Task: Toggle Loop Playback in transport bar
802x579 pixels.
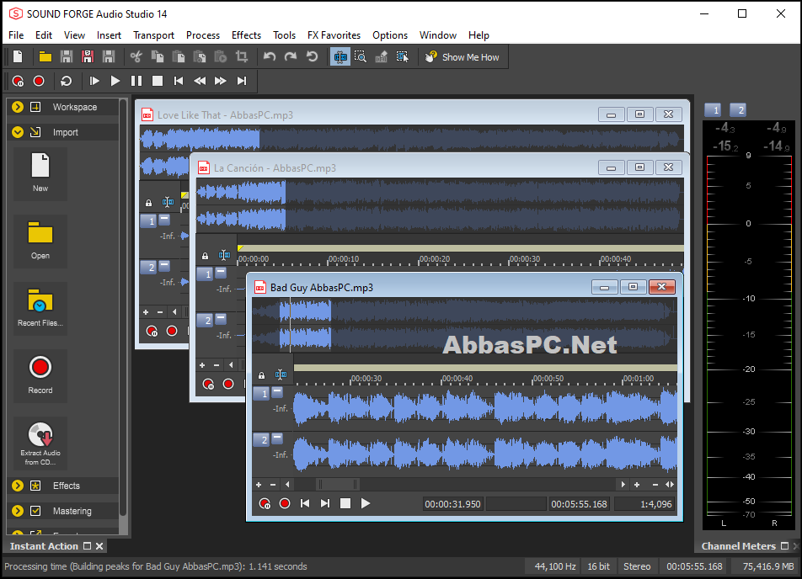Action: pos(66,82)
